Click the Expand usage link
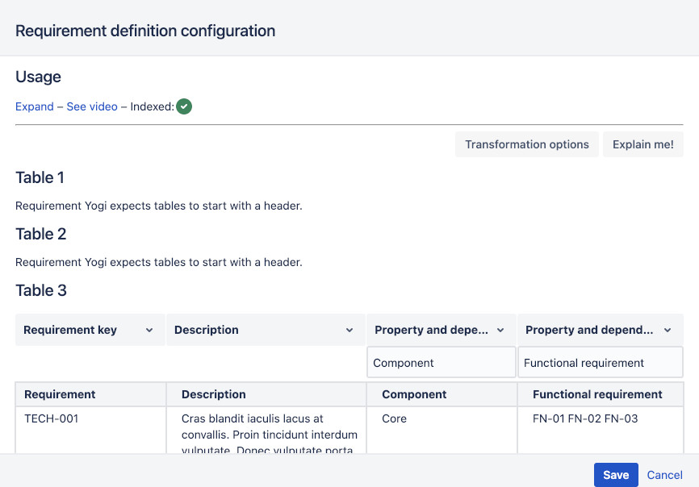The height and width of the screenshot is (487, 699). click(x=35, y=106)
